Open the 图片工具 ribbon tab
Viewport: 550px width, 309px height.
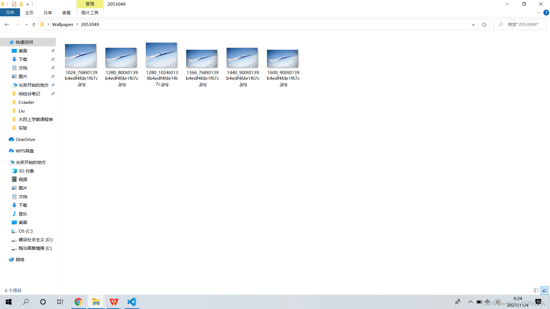[x=90, y=13]
